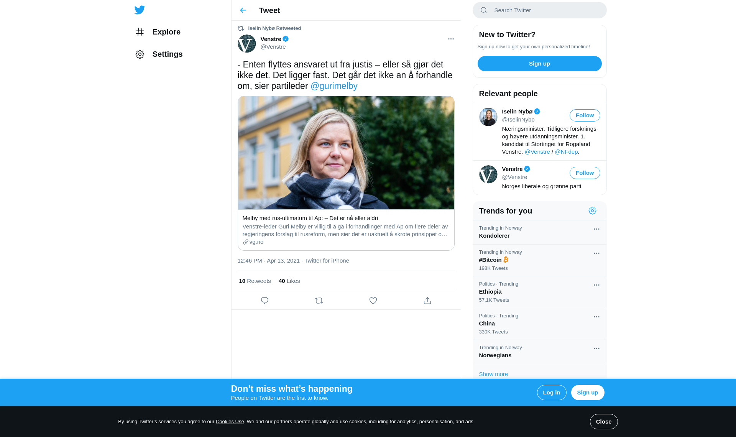Click the retweet icon beside Iselin Nybø Retweeted
Screen dimensions: 736x437
(241, 28)
